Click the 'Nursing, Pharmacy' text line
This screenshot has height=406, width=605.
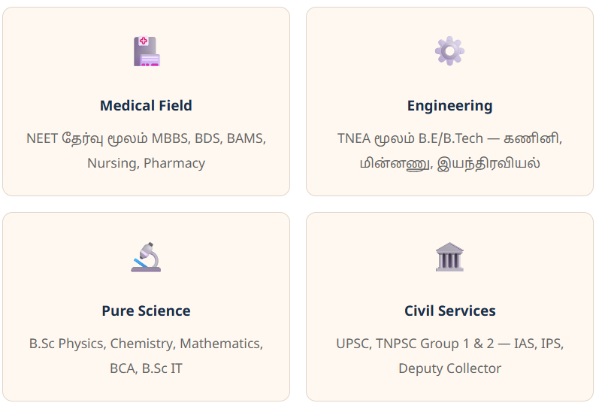146,163
